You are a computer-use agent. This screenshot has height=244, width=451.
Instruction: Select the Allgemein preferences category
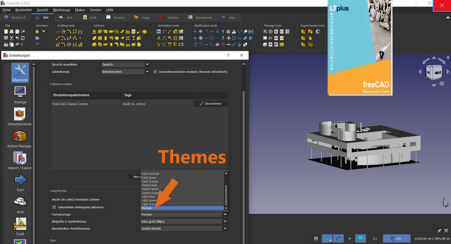coord(20,73)
